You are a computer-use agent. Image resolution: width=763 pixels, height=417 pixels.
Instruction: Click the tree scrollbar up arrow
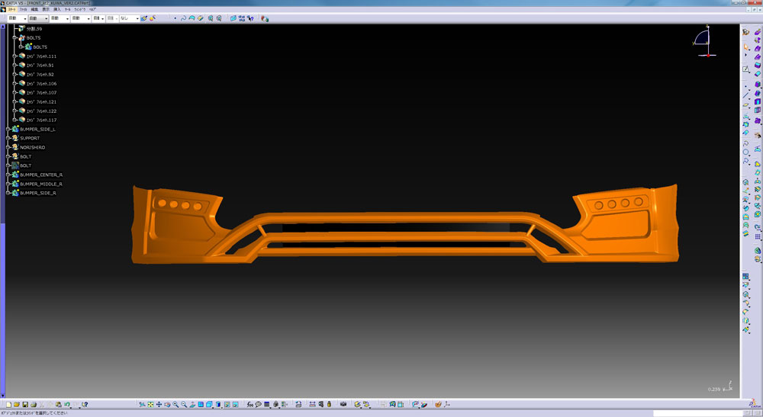(x=2, y=26)
